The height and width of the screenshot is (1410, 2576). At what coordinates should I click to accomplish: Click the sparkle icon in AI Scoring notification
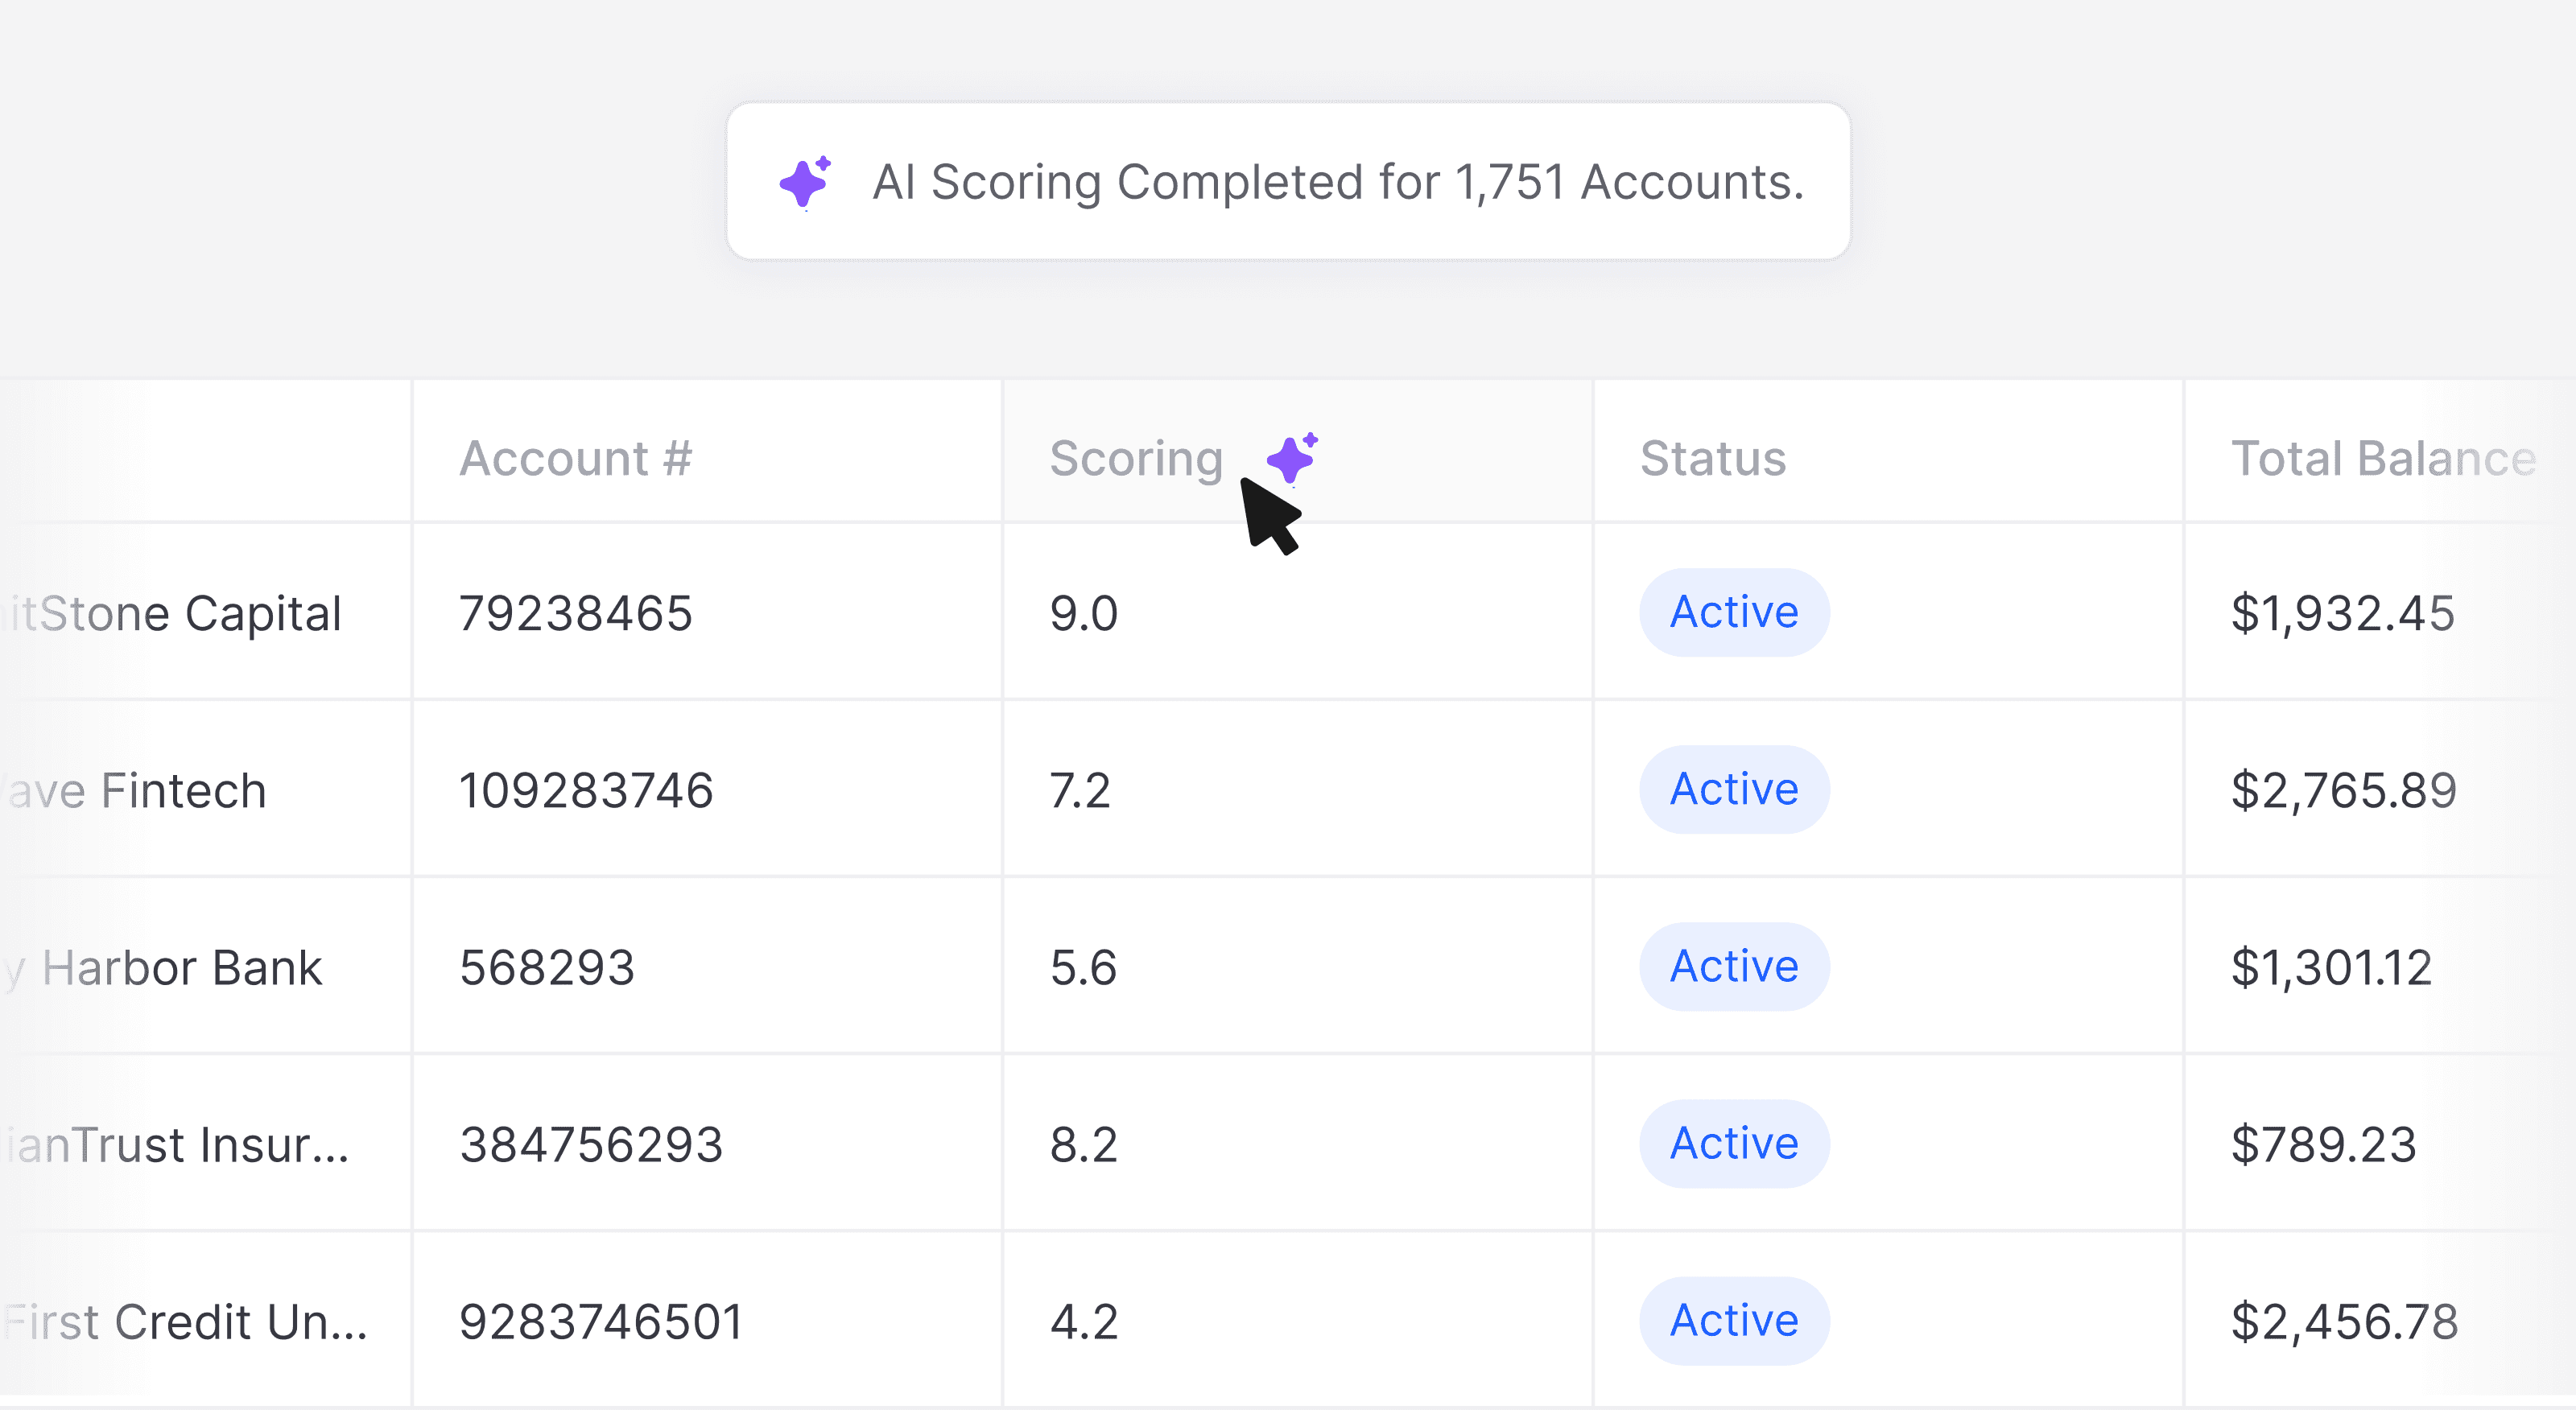(x=805, y=182)
